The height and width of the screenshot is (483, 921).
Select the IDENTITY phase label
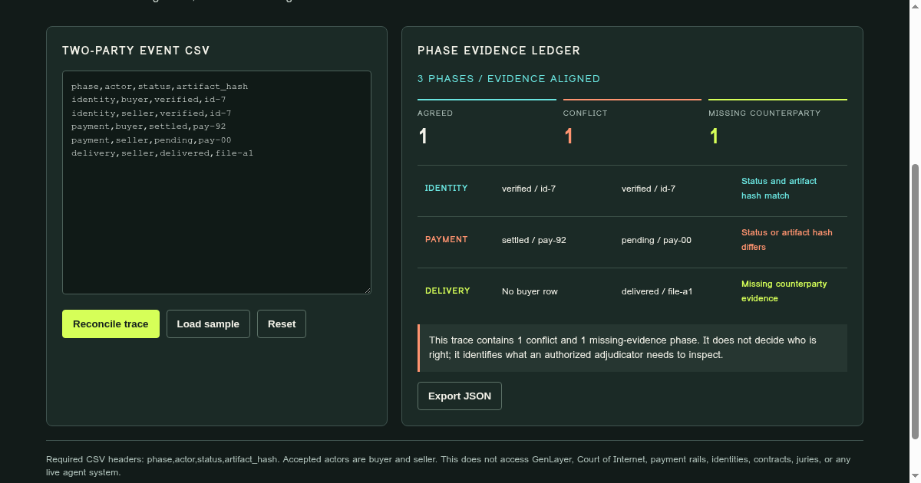(446, 188)
